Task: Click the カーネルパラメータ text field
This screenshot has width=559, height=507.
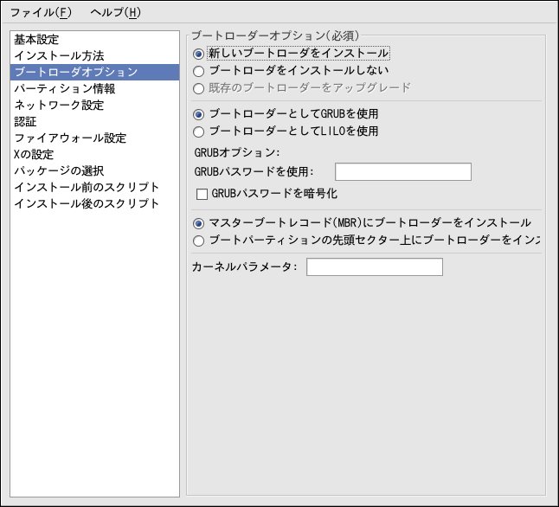Action: 374,267
